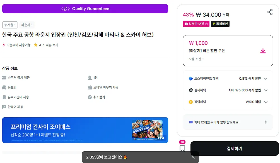Viewport: 280px width, 163px height.
Task: Download the ₩1,000 hidden discount coupon
Action: 263,51
